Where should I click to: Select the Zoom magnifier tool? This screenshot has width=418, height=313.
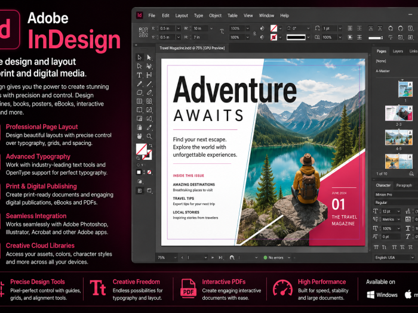click(x=149, y=137)
